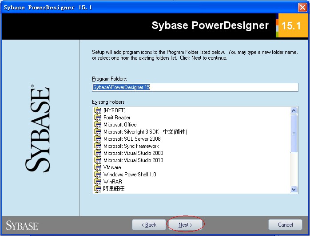Screen dimensions: 310x236
Task: Click the Microsoft Sync Framework folder icon
Action: (98, 146)
